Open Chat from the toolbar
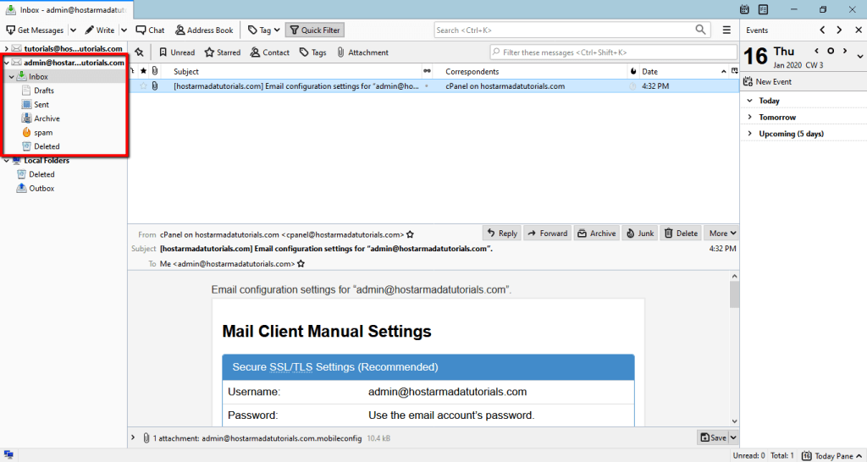867x462 pixels. (151, 30)
